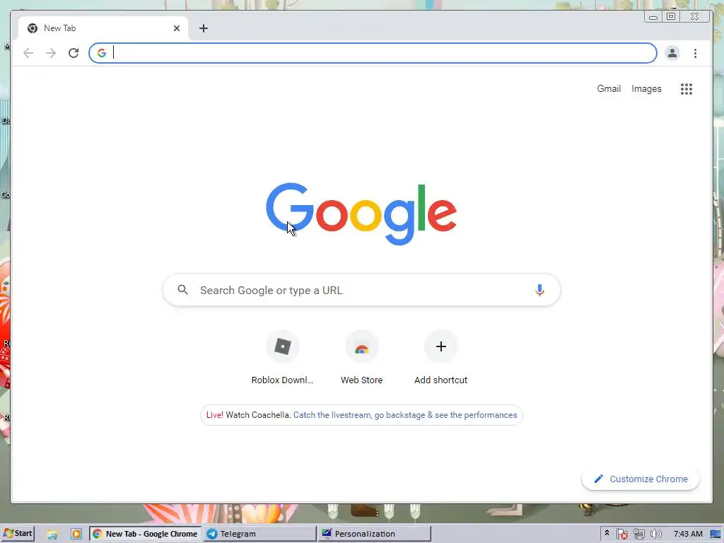Image resolution: width=724 pixels, height=543 pixels.
Task: Click the network tray icon
Action: (639, 535)
